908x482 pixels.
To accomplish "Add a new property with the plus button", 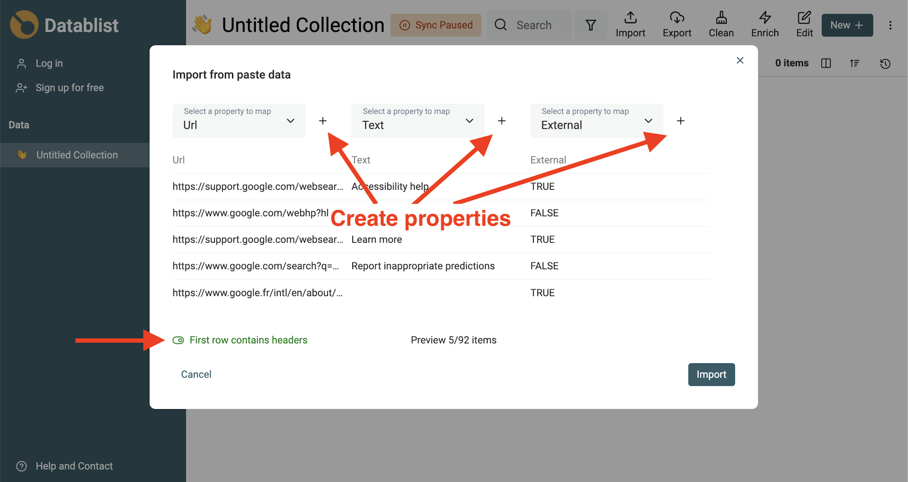I will point(323,121).
